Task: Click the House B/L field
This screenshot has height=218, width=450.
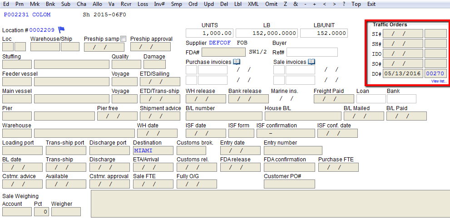Action: 303,116
